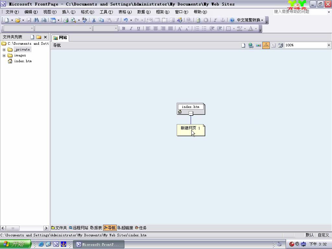Create new page in navigation toolbar
Viewport: 332px width, 249px height.
point(243,45)
